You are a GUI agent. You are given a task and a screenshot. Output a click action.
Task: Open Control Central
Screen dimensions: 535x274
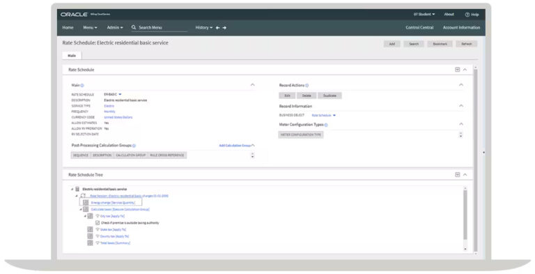pos(419,28)
